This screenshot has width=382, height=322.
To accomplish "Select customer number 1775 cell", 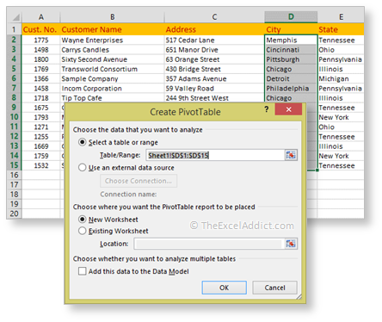I will coord(41,40).
